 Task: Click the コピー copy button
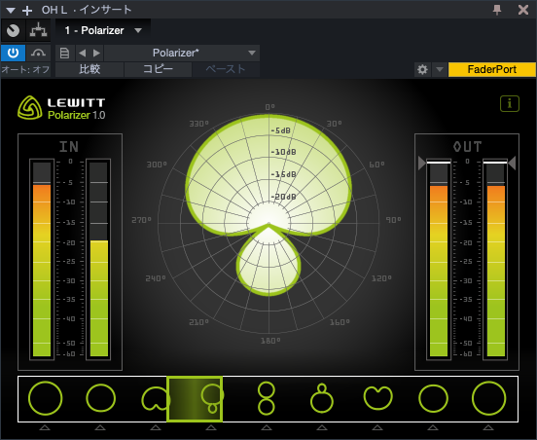[158, 69]
